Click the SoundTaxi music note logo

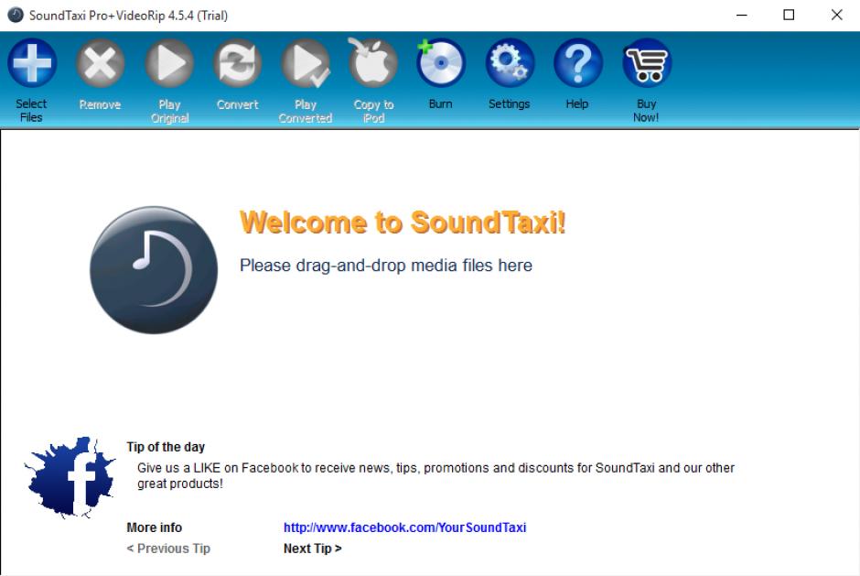coord(154,269)
